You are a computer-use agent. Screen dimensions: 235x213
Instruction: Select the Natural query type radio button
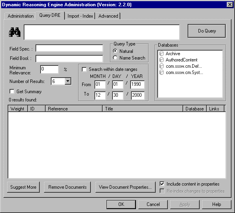(x=115, y=51)
